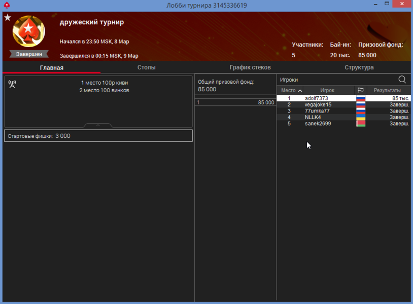
Task: Sort by the Место column header
Action: (291, 90)
